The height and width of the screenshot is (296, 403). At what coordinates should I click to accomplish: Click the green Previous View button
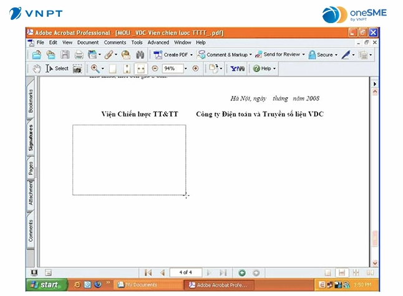coord(242,273)
